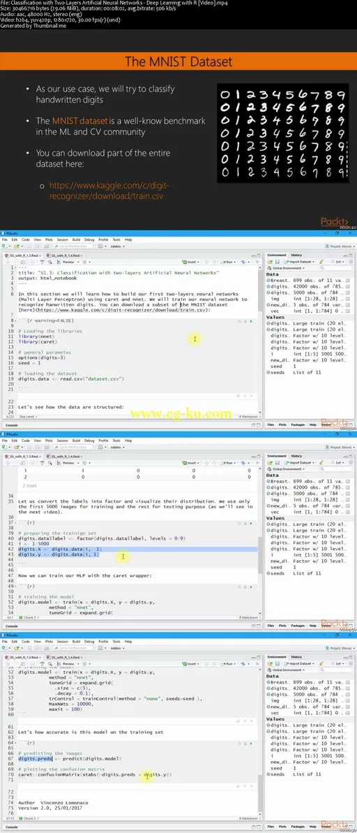
Task: Switch to DL_with_R_1.4.Rmd tab in first RStudio frame
Action: coord(66,256)
